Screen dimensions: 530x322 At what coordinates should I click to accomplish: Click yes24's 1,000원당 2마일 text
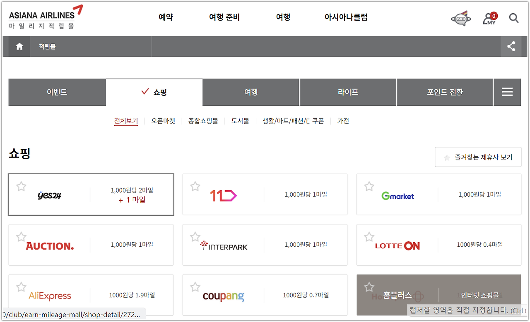tap(132, 190)
